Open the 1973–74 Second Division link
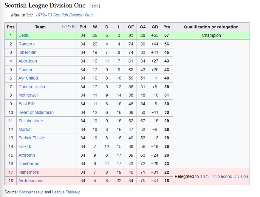The image size is (260, 197). (x=224, y=176)
